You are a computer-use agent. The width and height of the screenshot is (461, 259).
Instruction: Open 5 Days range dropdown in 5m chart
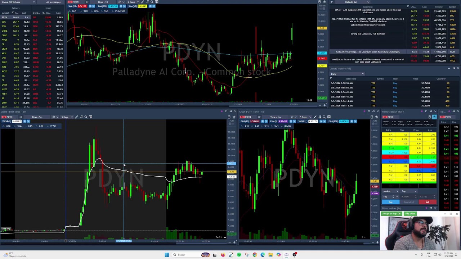(67, 117)
